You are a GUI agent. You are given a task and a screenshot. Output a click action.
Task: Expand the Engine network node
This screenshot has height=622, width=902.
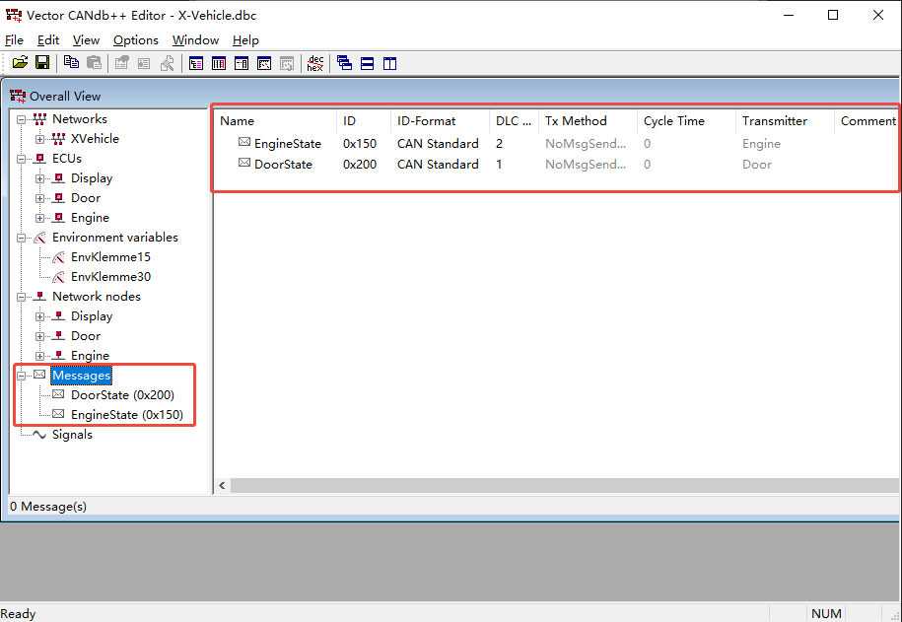[39, 356]
